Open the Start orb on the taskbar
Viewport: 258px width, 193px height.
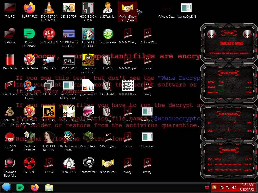tap(7, 187)
